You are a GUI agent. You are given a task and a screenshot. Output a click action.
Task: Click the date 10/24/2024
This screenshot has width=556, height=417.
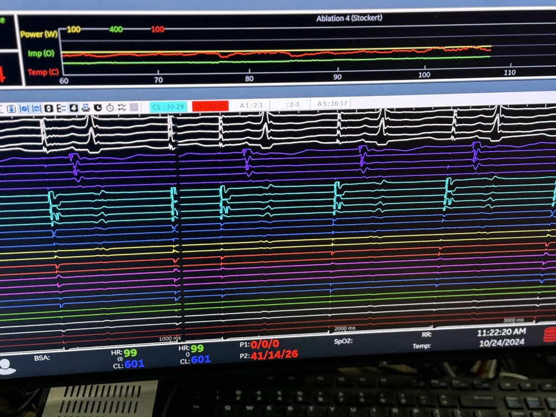pyautogui.click(x=502, y=343)
